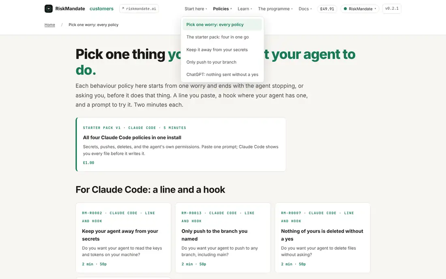446x279 pixels.
Task: Open the riskmandate.ai external link
Action: (x=139, y=9)
